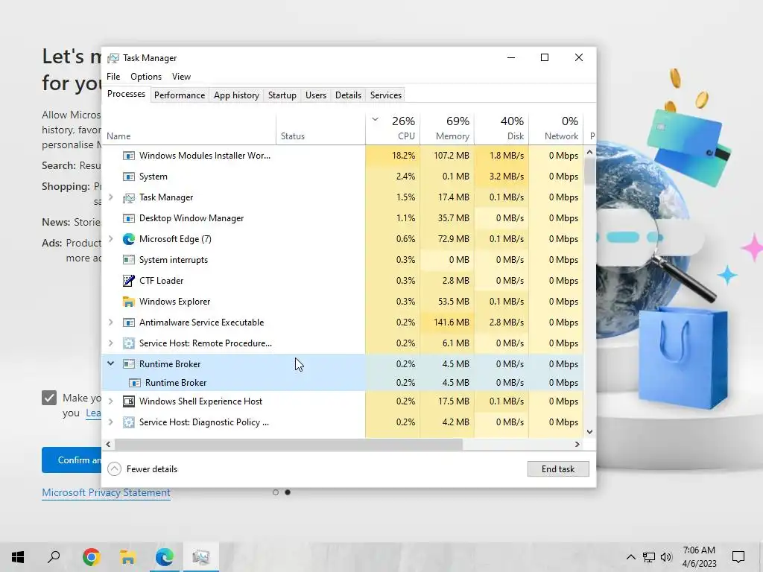Image resolution: width=763 pixels, height=572 pixels.
Task: Open File Explorer from the taskbar
Action: [127, 557]
